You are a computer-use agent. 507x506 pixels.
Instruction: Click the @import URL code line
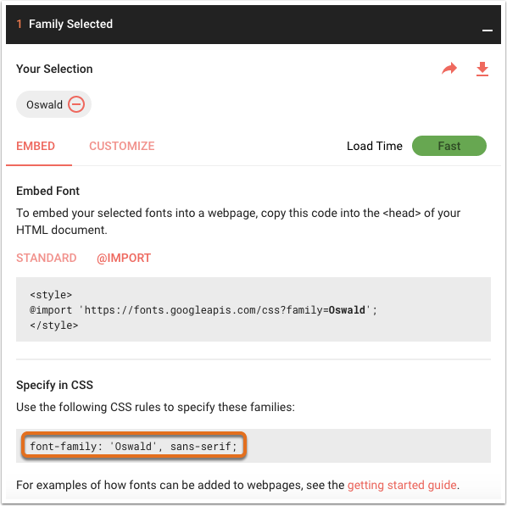point(203,309)
